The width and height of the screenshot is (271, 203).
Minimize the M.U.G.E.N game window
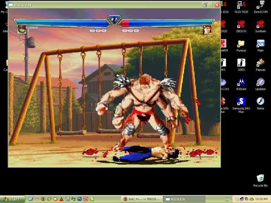[204, 5]
